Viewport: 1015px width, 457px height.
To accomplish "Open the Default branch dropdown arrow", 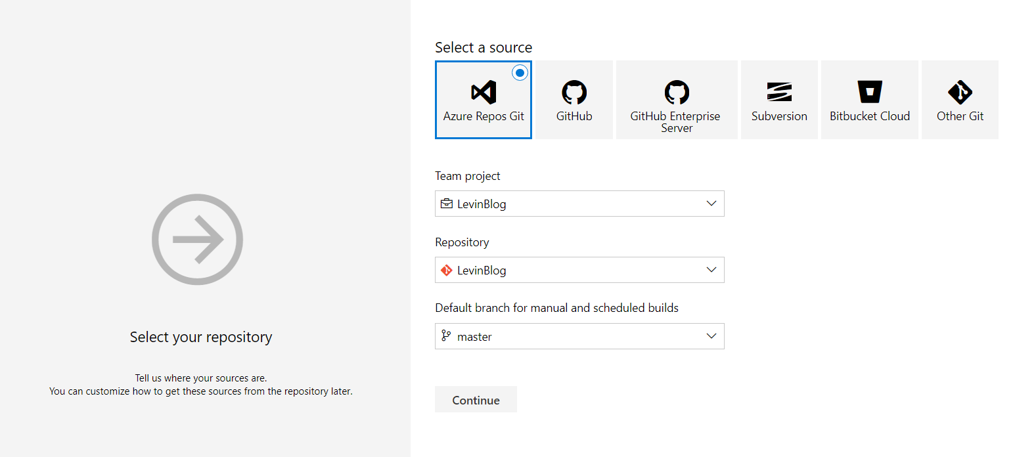I will coord(711,336).
